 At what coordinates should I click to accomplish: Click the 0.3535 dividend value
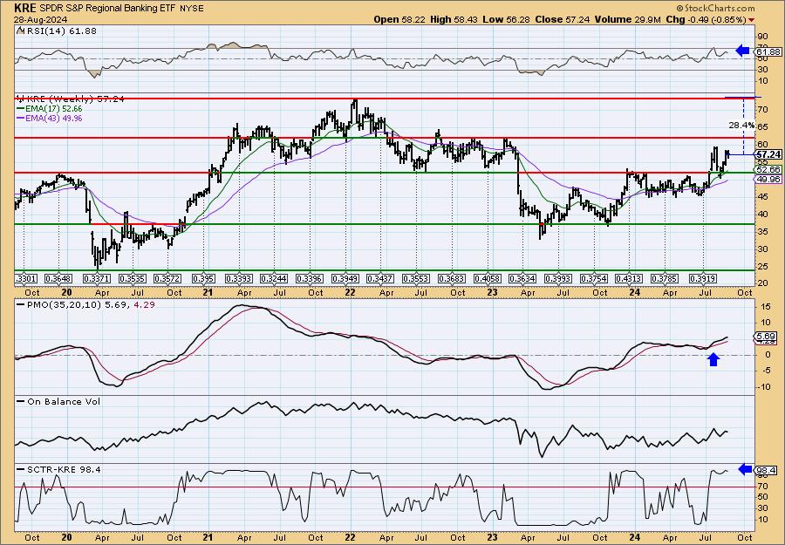(133, 278)
